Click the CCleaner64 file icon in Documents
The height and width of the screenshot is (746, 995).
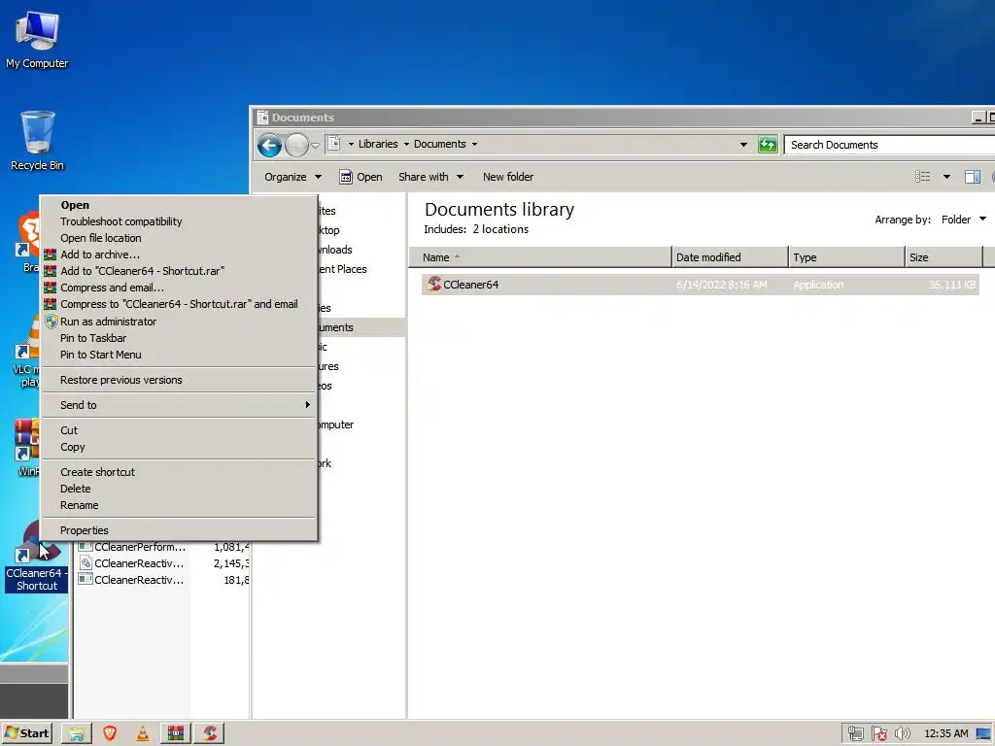pyautogui.click(x=434, y=284)
